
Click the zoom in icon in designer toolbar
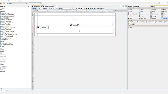pos(51,9)
